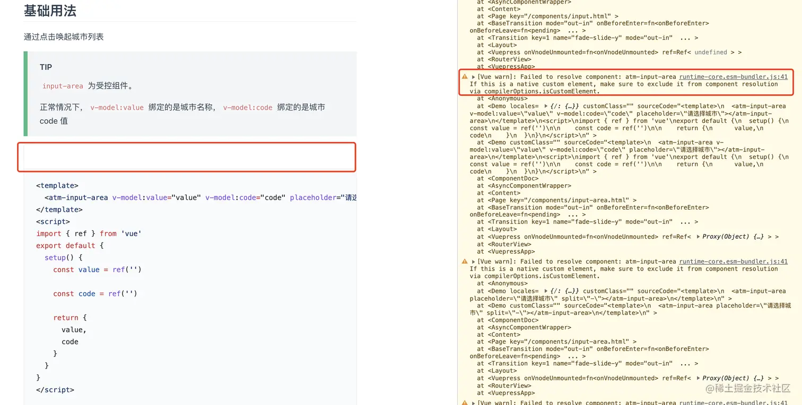
Task: Click the opening <template> line in code
Action: point(57,185)
